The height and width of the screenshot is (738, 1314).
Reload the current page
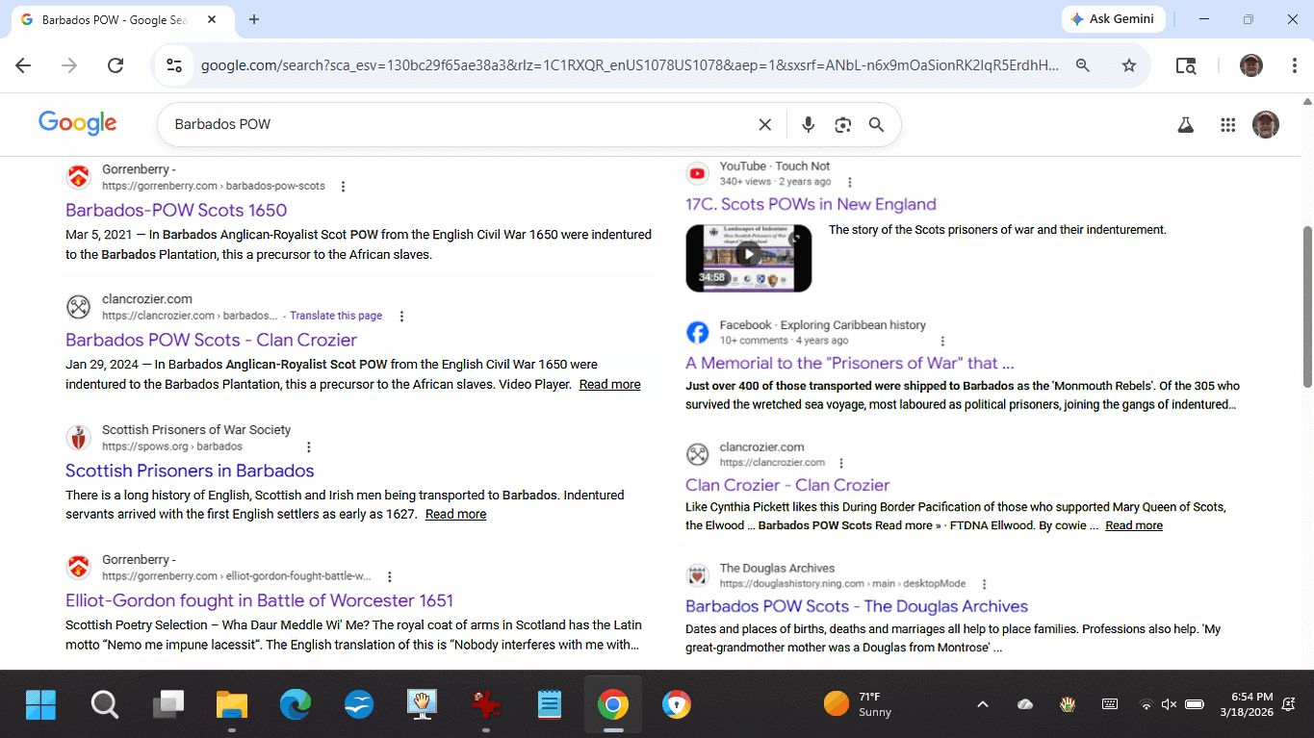pyautogui.click(x=116, y=65)
